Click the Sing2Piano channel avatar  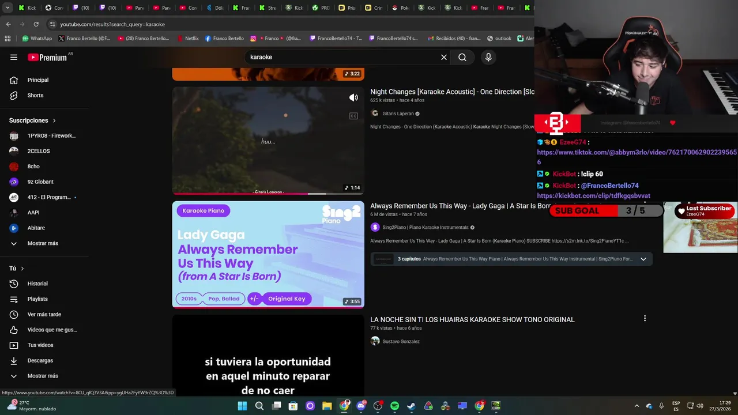coord(375,228)
